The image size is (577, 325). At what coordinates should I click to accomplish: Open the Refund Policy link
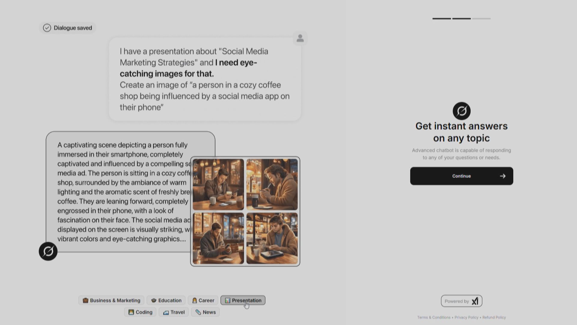coord(494,317)
